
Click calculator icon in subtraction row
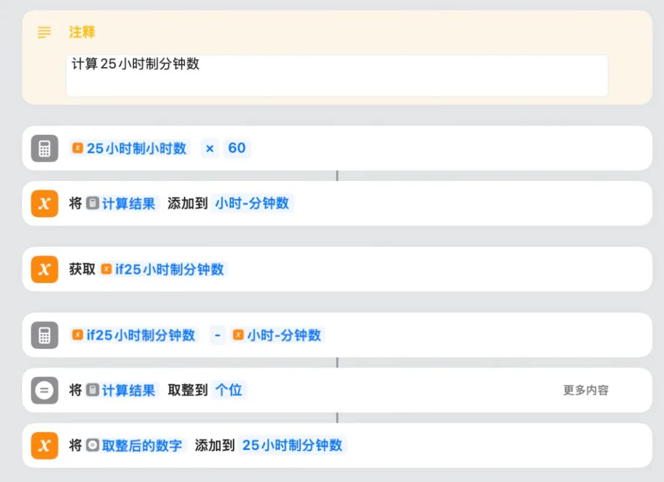pos(44,335)
